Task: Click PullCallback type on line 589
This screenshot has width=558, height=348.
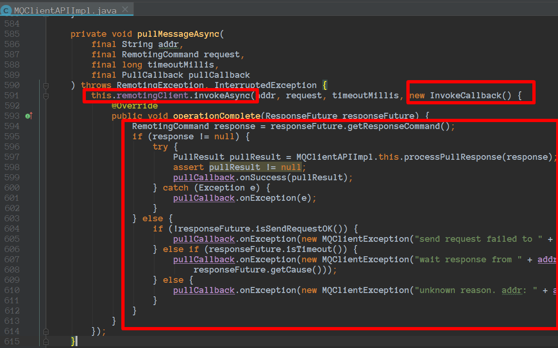Action: pyautogui.click(x=152, y=75)
